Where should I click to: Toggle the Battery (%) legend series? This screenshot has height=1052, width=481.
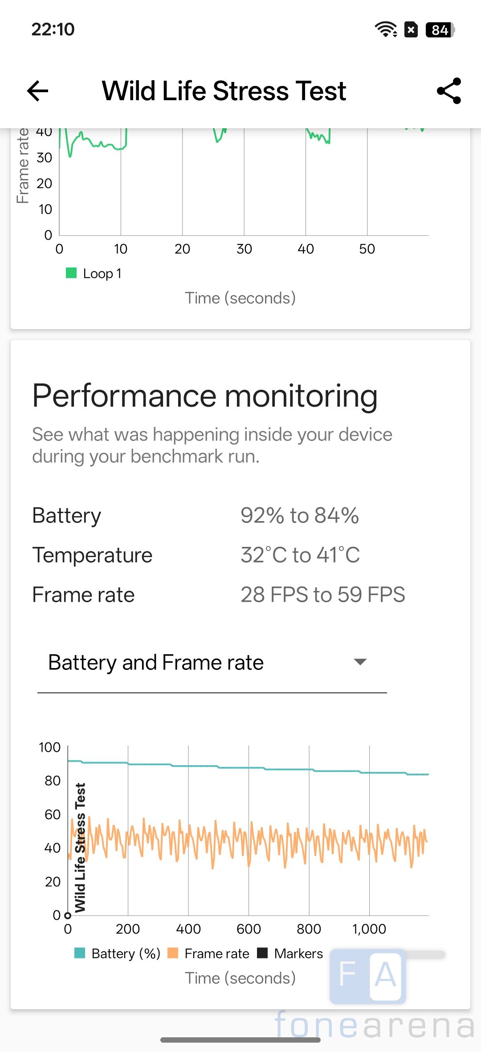(118, 953)
